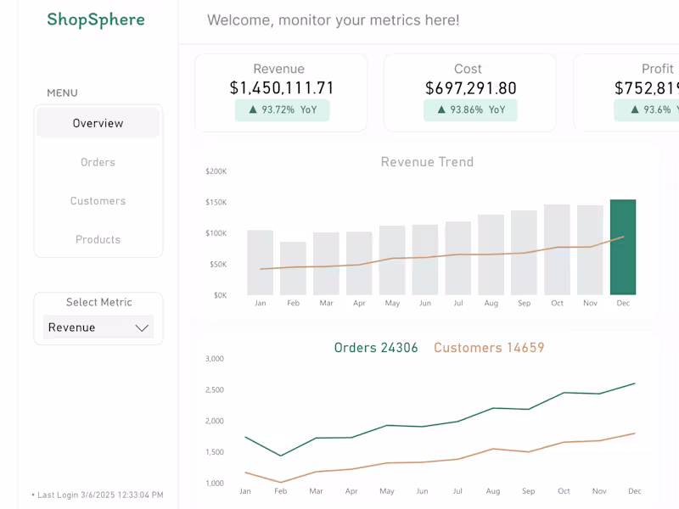This screenshot has height=509, width=679.
Task: Toggle the highlighted December bar
Action: point(624,246)
